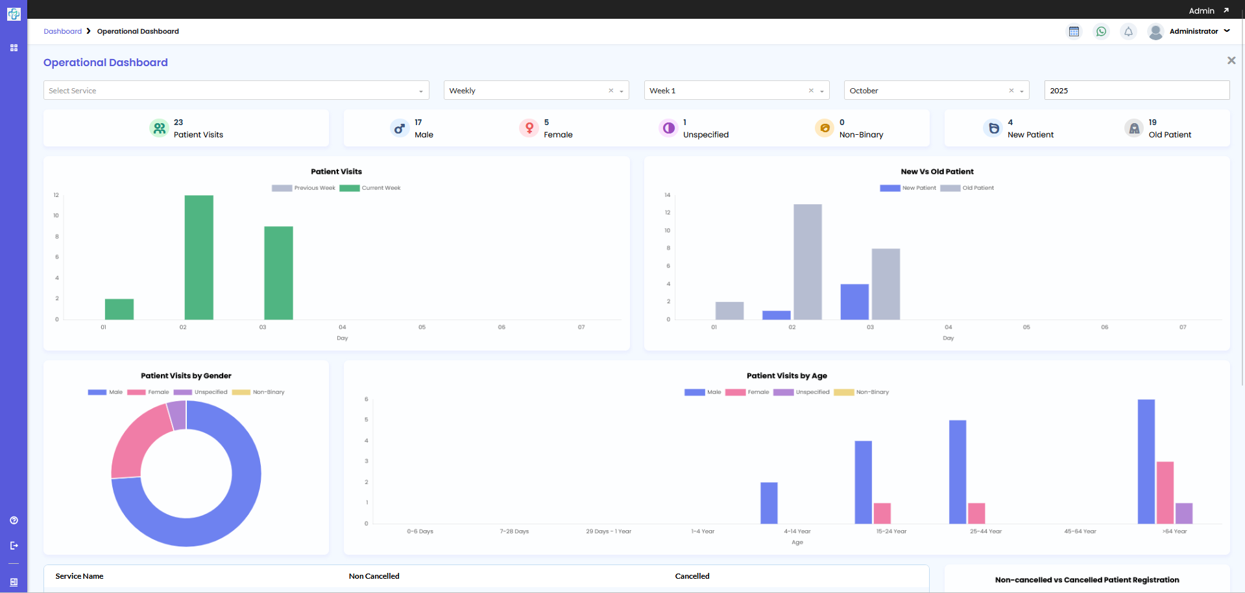Click the 2025 year input field

(1137, 91)
